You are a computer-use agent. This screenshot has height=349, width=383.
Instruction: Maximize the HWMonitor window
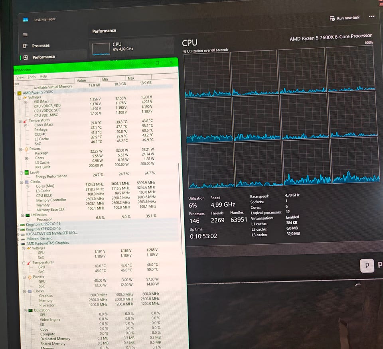pyautogui.click(x=157, y=63)
